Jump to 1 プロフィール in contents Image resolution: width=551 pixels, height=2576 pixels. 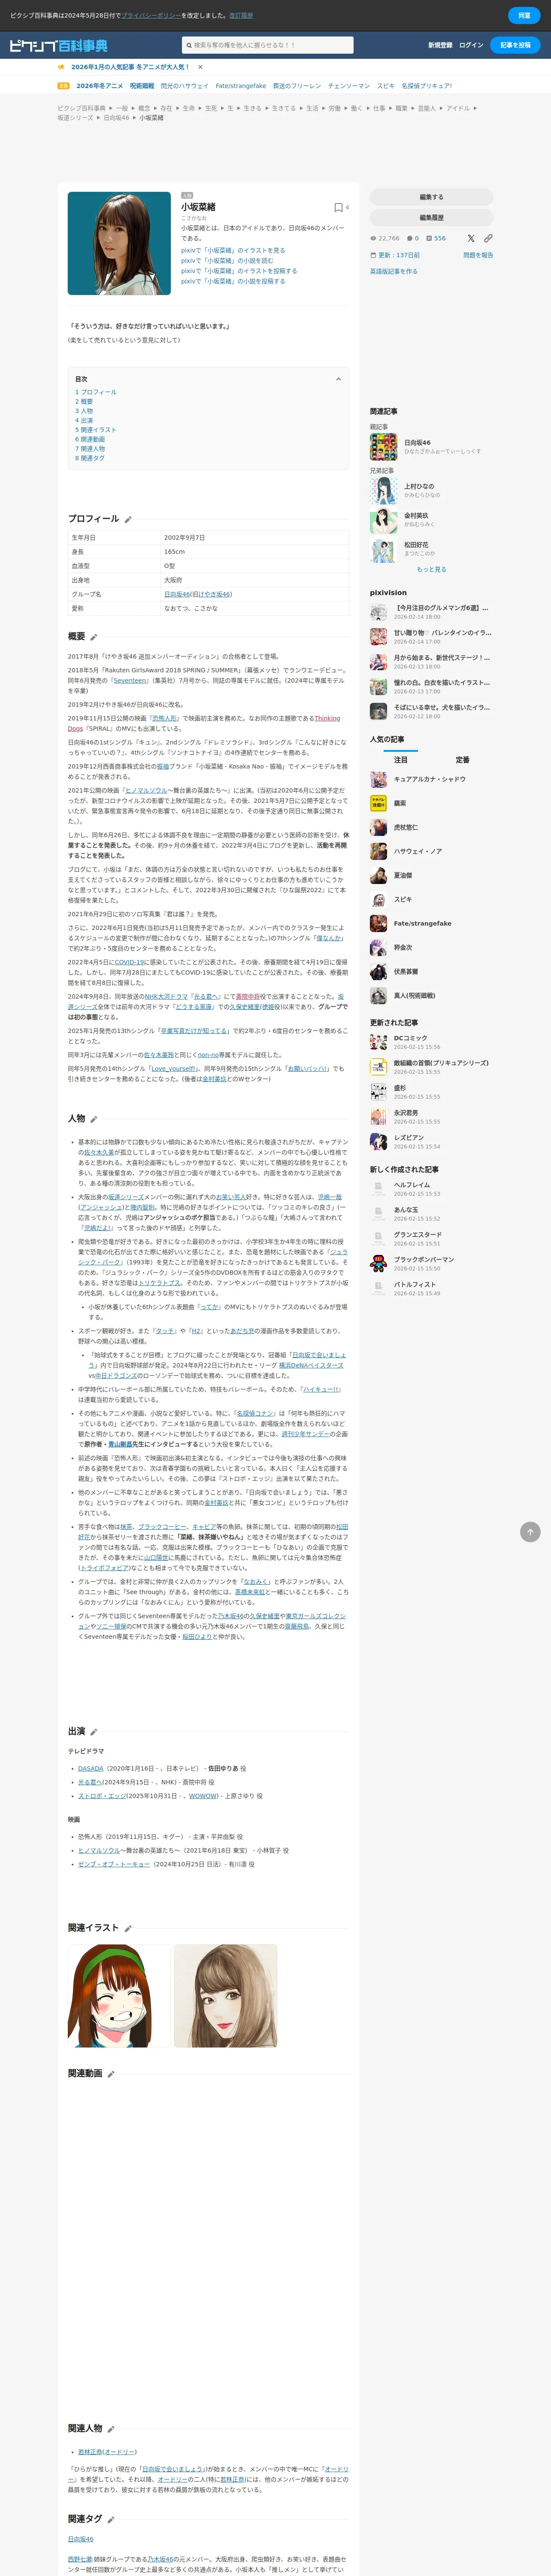tap(96, 392)
